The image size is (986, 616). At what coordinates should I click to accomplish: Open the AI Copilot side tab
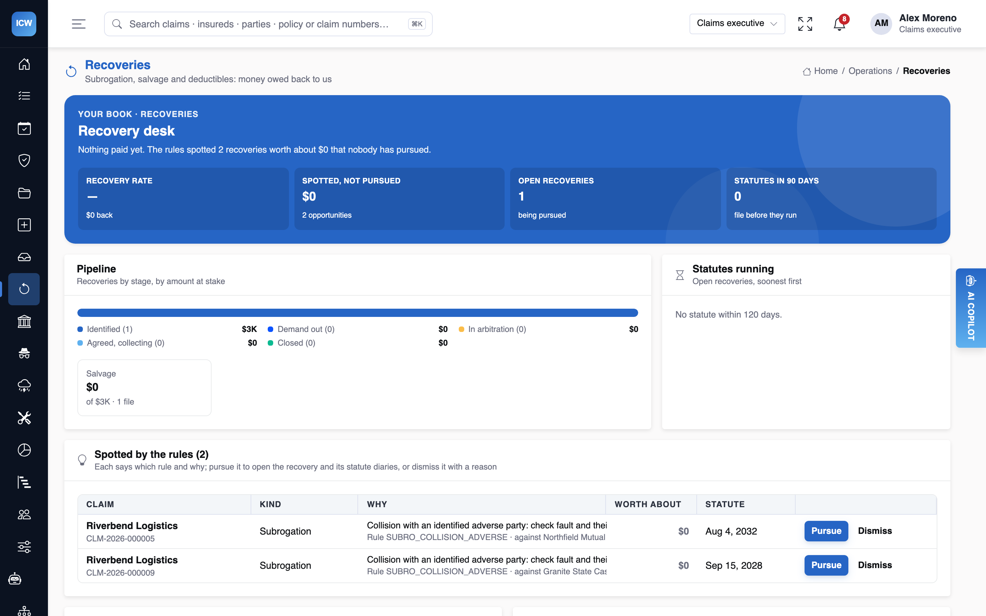click(971, 308)
